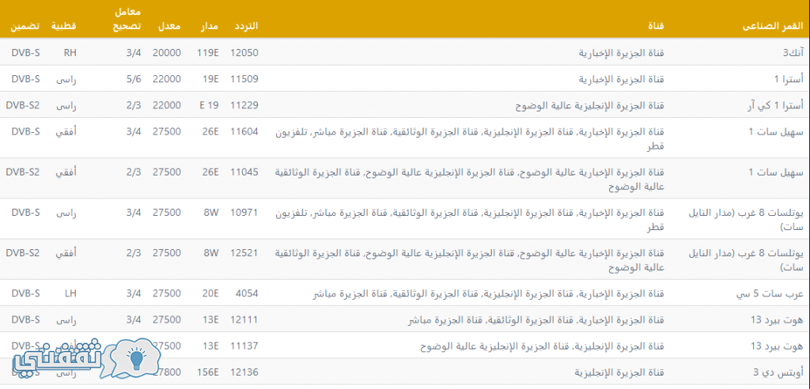Click the Eutelsat satellite name in 10971 row
This screenshot has height=389, width=810.
click(747, 220)
